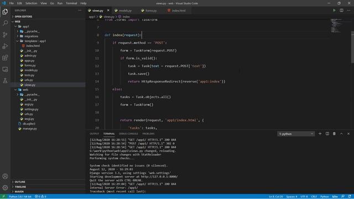Switch to the Output panel tab
Screen dimensions: 354x199
click(x=94, y=134)
